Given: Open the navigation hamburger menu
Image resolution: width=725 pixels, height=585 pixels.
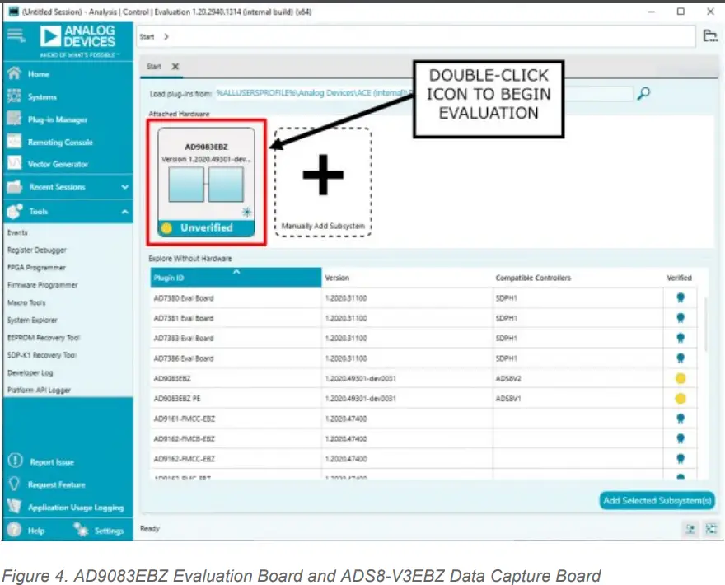Looking at the screenshot, I should [15, 35].
